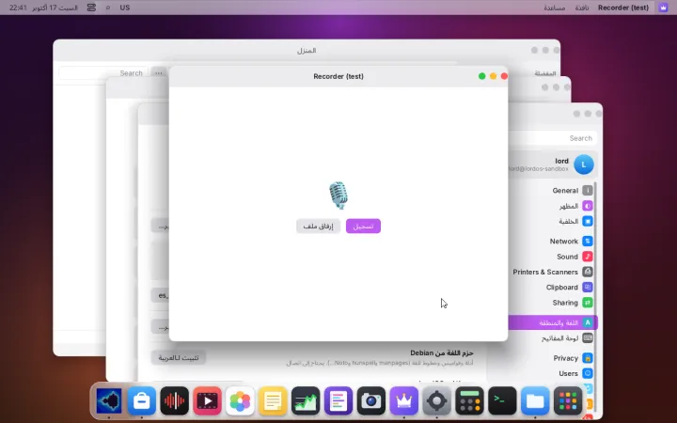Select المظهر appearance in Settings sidebar
The height and width of the screenshot is (423, 677).
(x=553, y=206)
